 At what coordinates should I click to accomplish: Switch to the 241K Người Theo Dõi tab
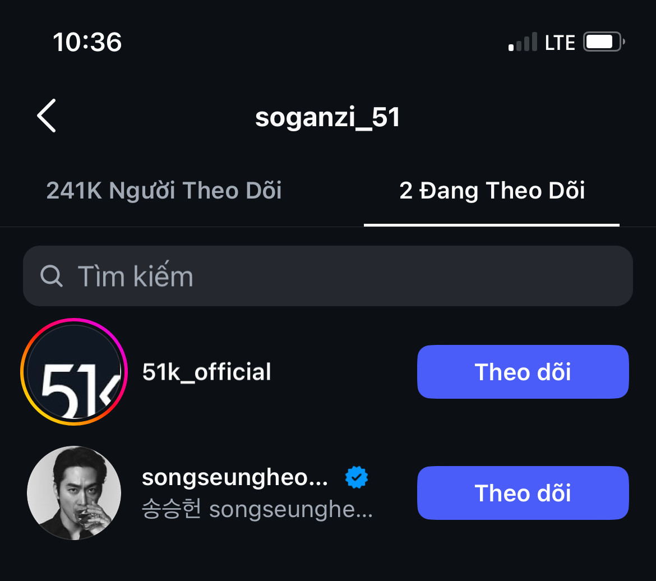pos(164,191)
